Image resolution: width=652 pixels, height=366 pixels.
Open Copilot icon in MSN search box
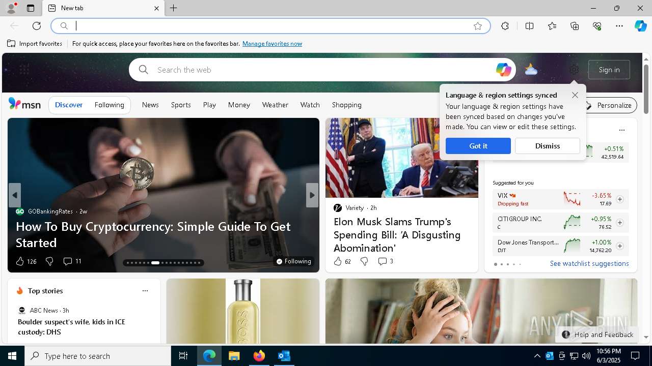[x=503, y=70]
